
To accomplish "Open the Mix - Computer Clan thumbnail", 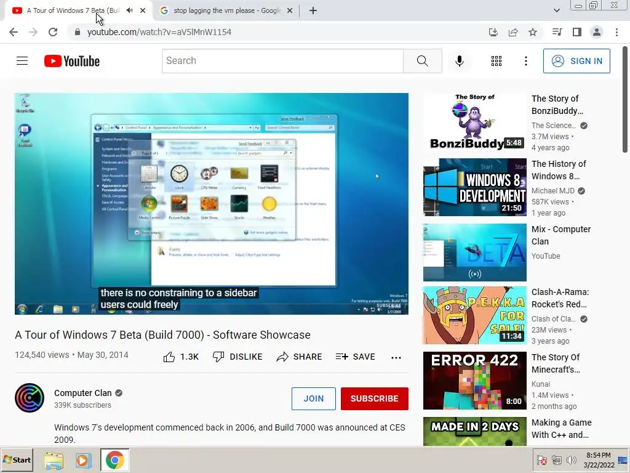I will 474,252.
